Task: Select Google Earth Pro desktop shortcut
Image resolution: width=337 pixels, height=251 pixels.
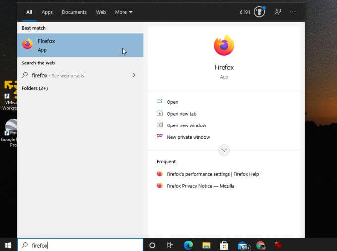Action: [9, 133]
